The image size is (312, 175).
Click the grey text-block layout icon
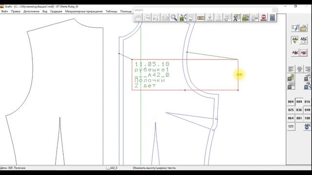click(291, 86)
